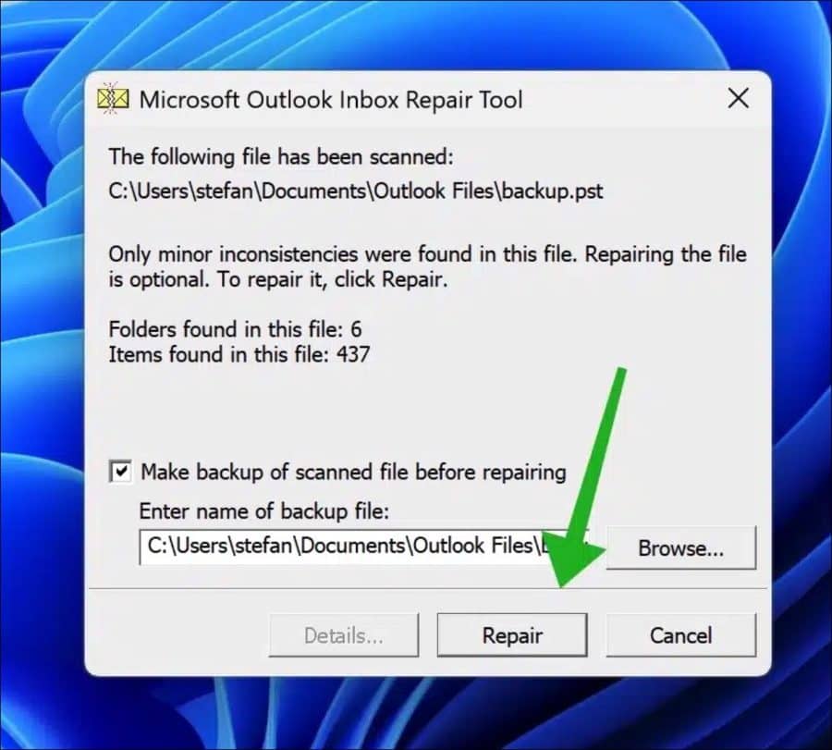
Task: Click the 'Folders found in this file: 6' line
Action: point(235,329)
